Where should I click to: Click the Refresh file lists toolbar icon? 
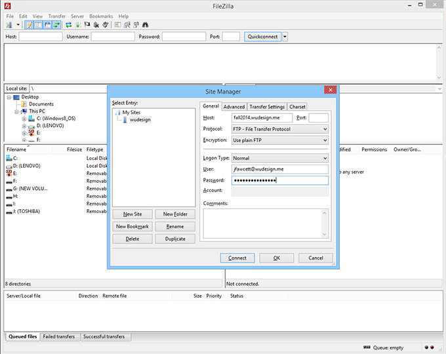click(x=68, y=25)
